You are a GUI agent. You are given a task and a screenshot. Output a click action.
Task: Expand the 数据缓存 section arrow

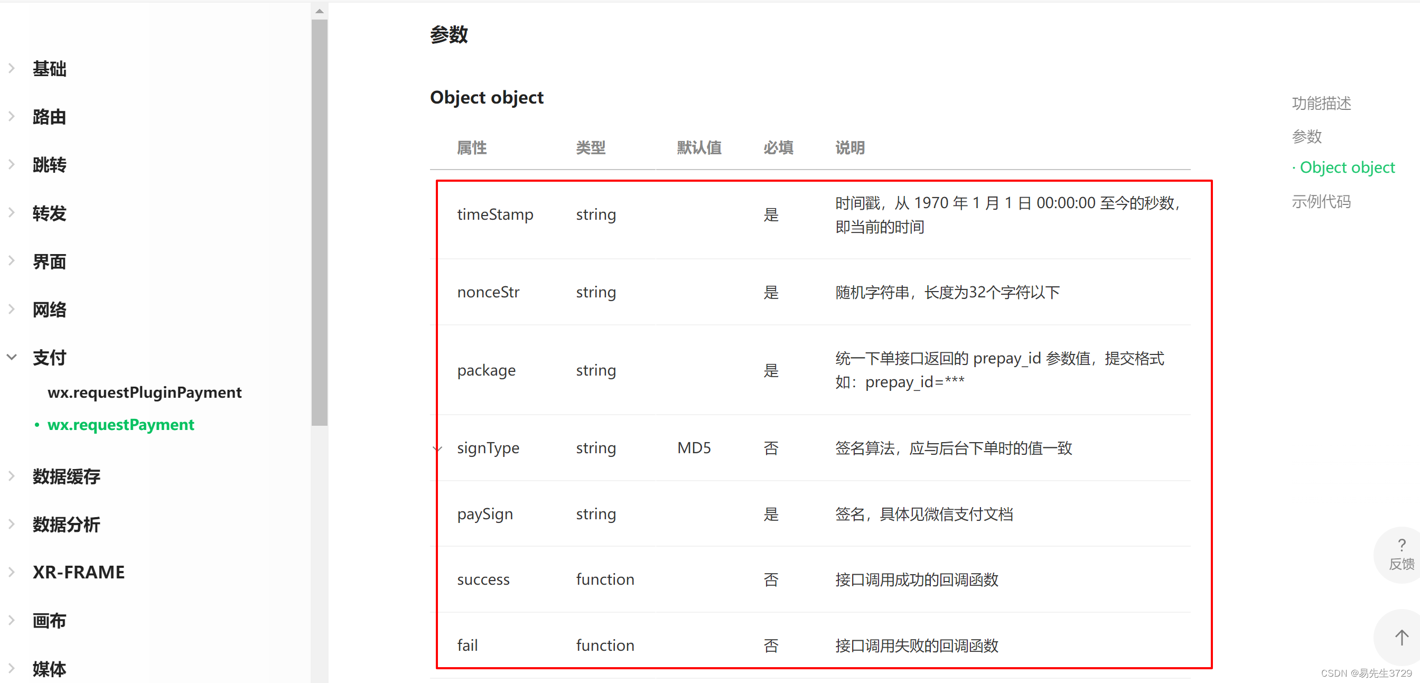click(12, 476)
